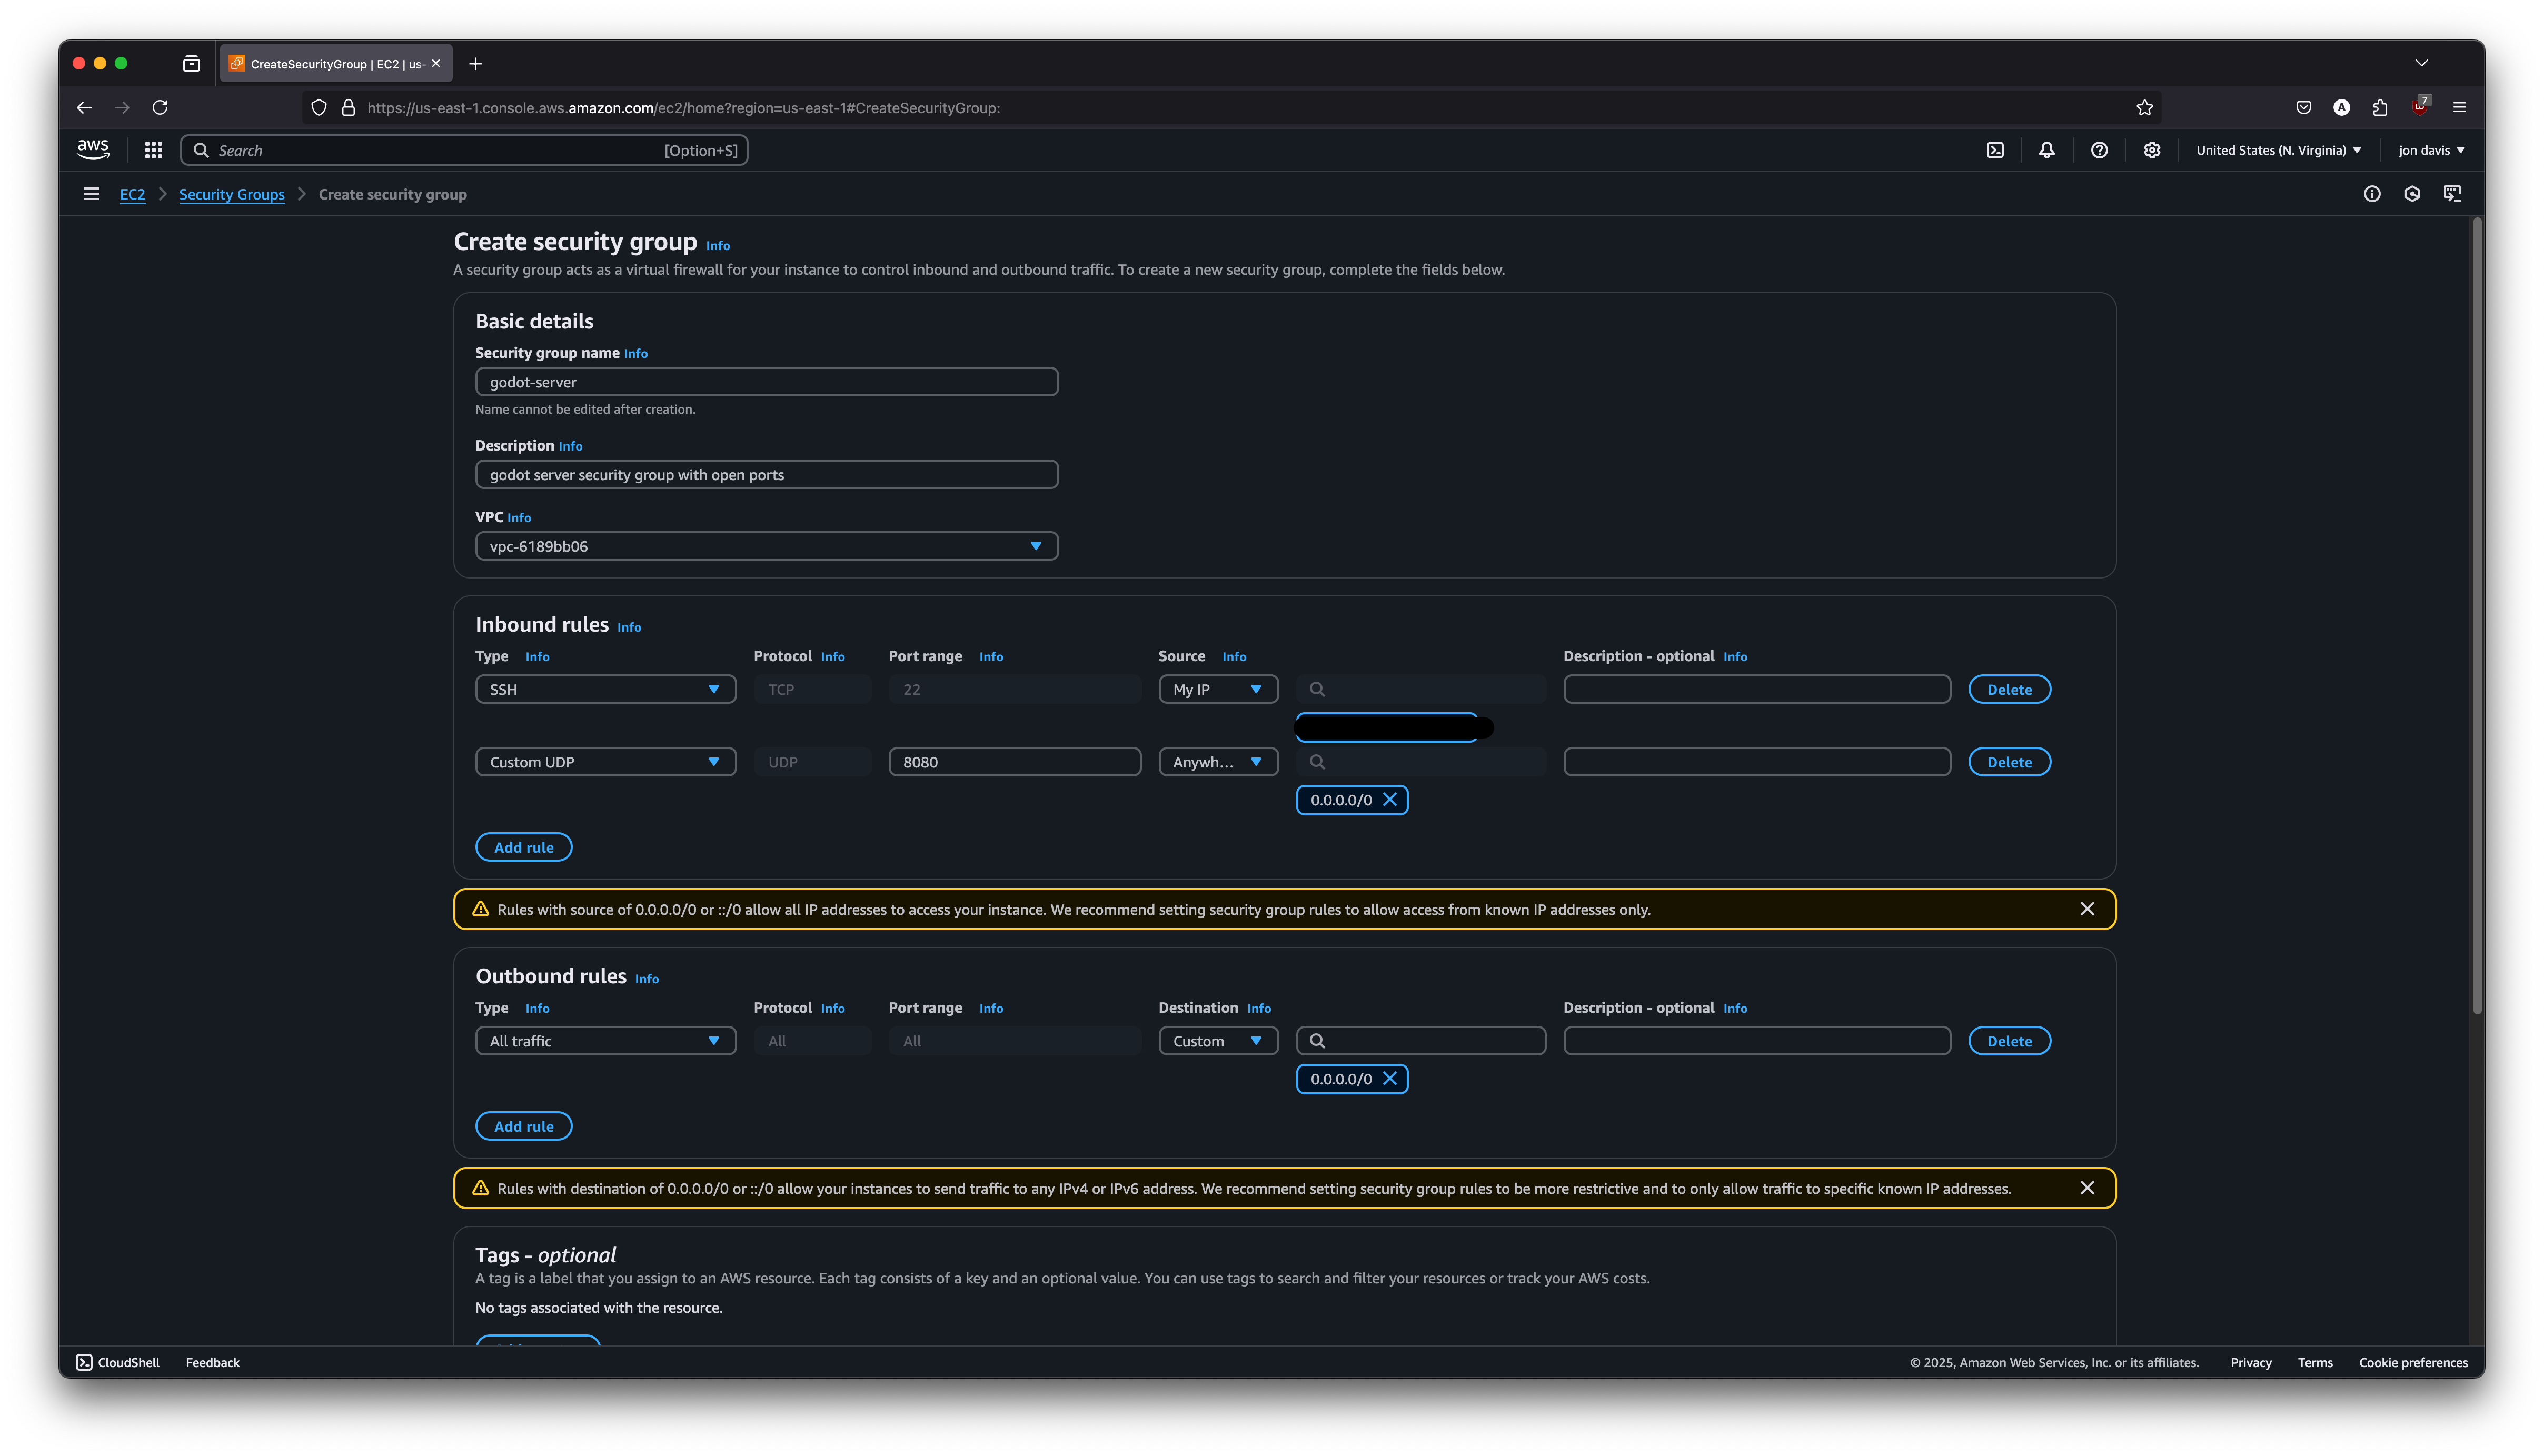Click the outbound destination search field

pyautogui.click(x=1421, y=1041)
